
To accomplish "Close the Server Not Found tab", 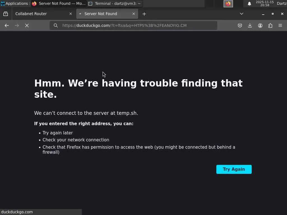I will pyautogui.click(x=134, y=14).
